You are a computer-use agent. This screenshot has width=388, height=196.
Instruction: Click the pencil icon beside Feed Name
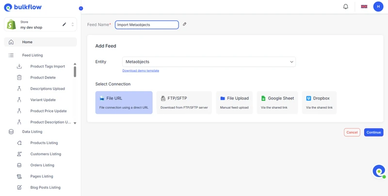click(185, 24)
